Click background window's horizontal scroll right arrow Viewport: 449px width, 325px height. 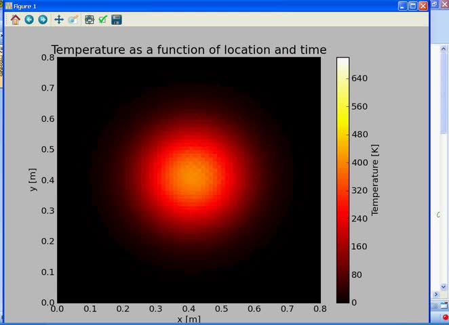pyautogui.click(x=436, y=294)
